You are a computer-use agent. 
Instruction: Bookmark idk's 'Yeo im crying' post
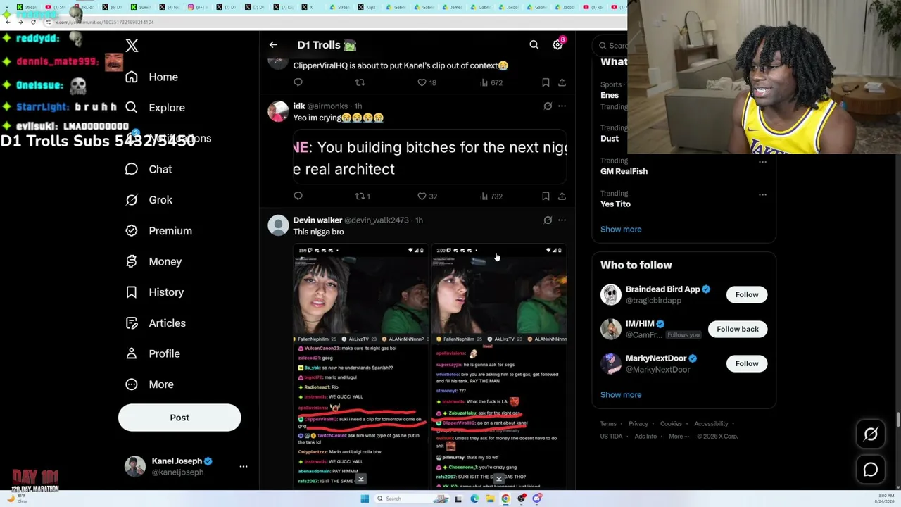point(546,196)
